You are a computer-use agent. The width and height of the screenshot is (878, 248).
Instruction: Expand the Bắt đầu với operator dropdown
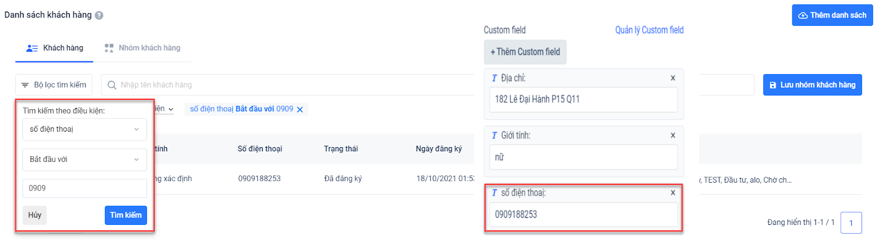pyautogui.click(x=85, y=160)
